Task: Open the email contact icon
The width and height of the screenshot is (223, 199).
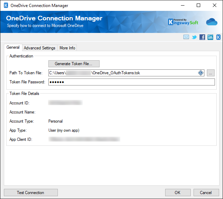Action: pyautogui.click(x=186, y=37)
